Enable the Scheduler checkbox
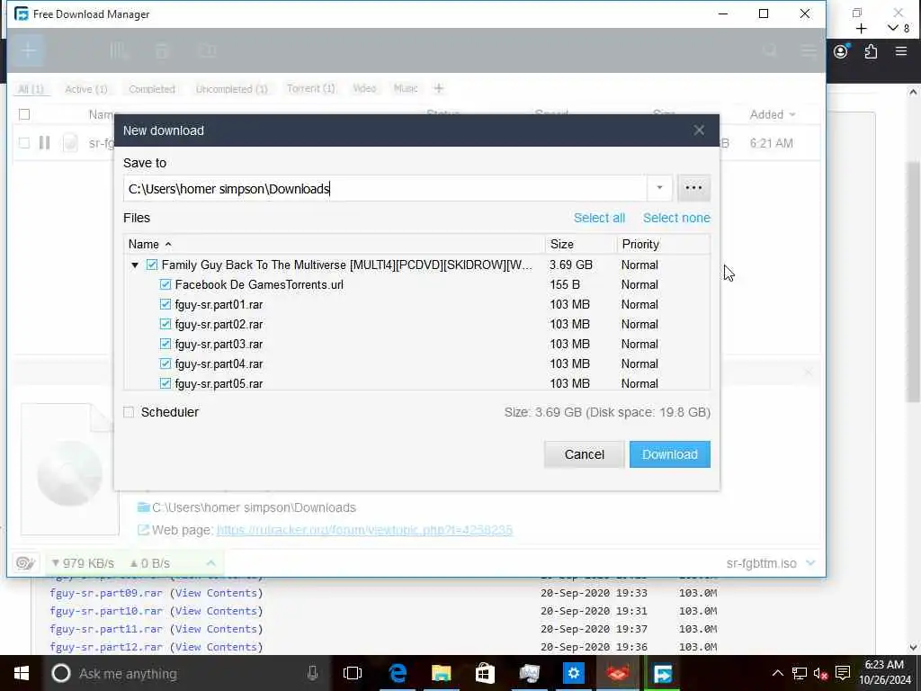Image resolution: width=921 pixels, height=691 pixels. point(129,412)
